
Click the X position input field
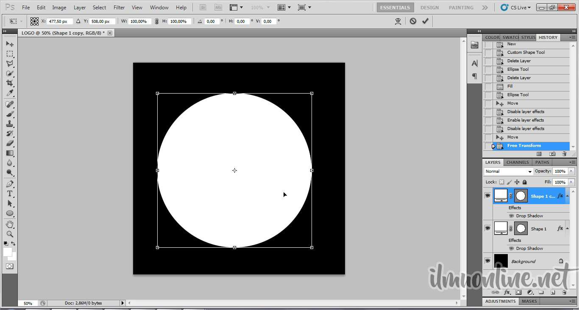[60, 21]
